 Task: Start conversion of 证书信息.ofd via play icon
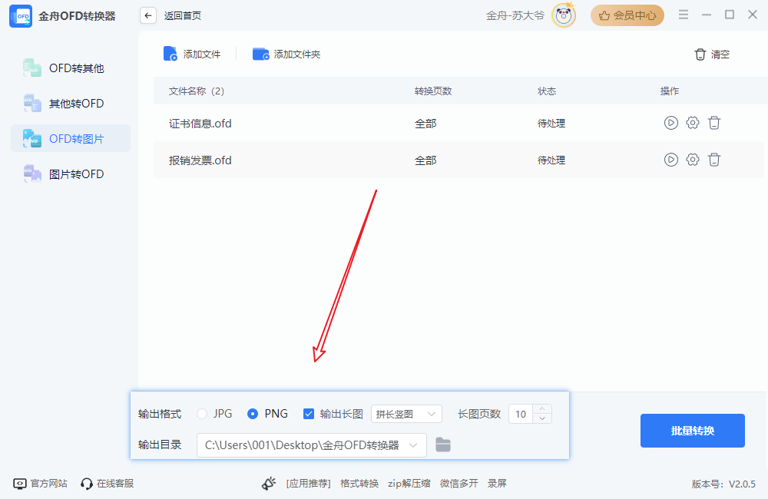pos(671,122)
